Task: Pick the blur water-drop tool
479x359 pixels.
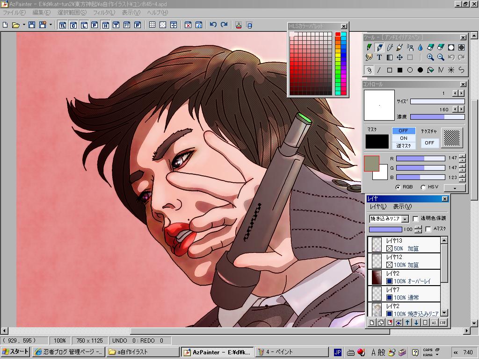Action: 420,47
